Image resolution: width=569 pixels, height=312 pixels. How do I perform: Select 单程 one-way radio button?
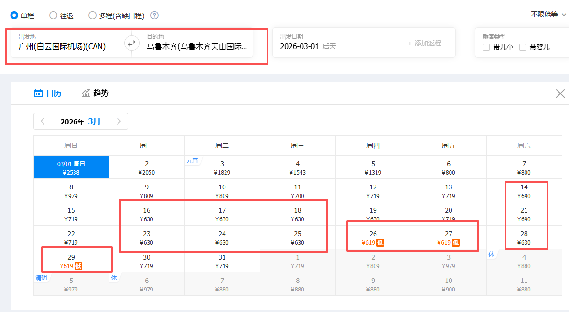14,15
